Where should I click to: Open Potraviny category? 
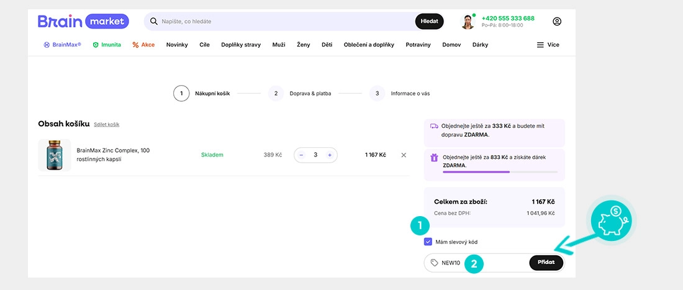[418, 45]
